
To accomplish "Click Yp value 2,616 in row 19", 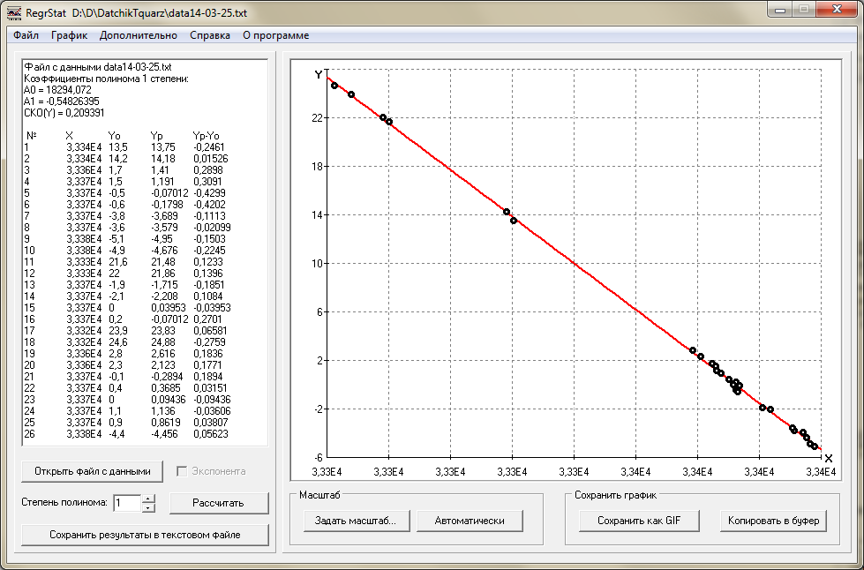I will click(x=163, y=354).
